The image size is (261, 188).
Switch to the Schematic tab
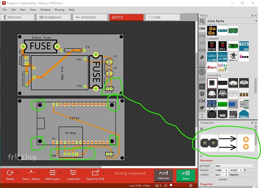[x=90, y=17]
